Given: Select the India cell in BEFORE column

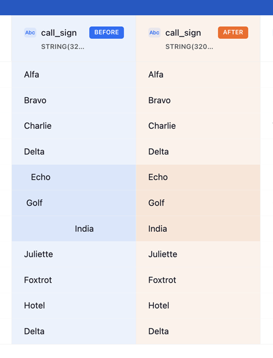Looking at the screenshot, I should tap(74, 228).
